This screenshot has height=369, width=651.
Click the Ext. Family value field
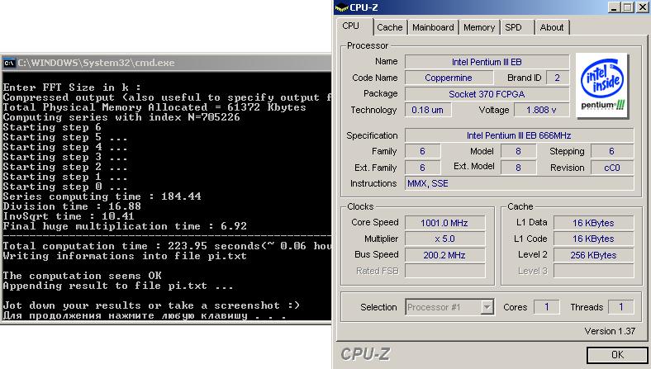(x=422, y=168)
